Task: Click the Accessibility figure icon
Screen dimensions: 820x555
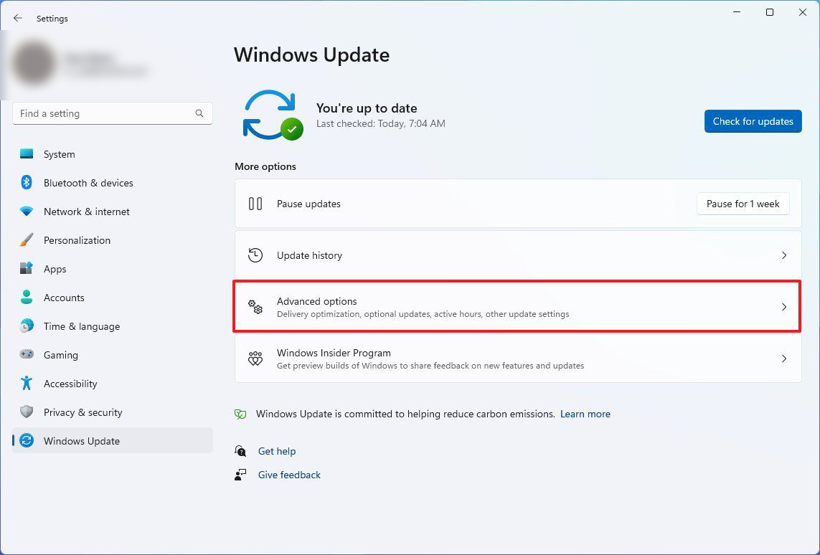Action: tap(26, 383)
